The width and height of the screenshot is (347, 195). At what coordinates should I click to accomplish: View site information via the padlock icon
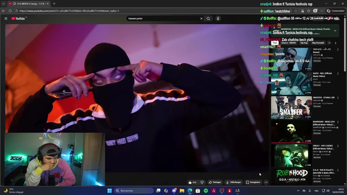(x=17, y=11)
